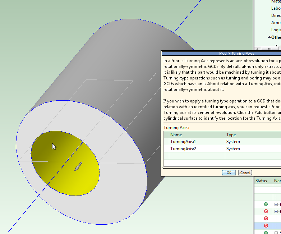Cancel the Modify Turning Axes dialog
Screen dimensions: 281x234
click(x=245, y=173)
